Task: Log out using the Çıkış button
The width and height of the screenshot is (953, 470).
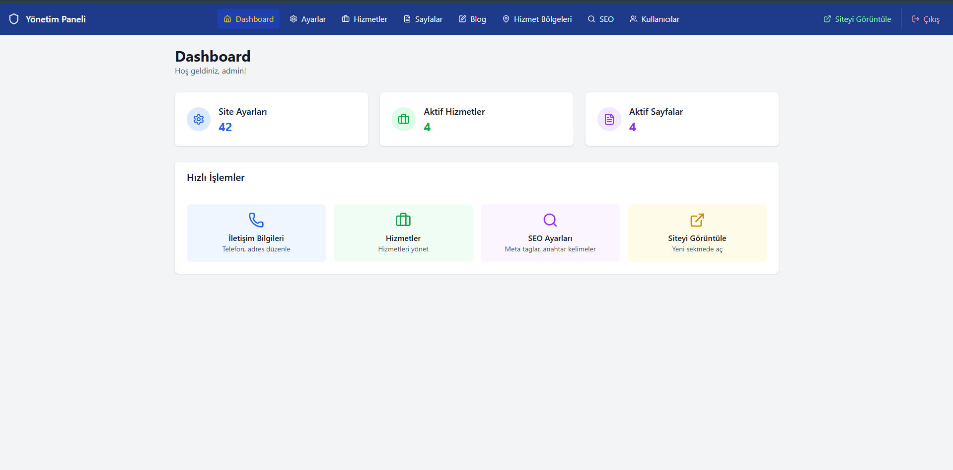Action: pos(926,19)
